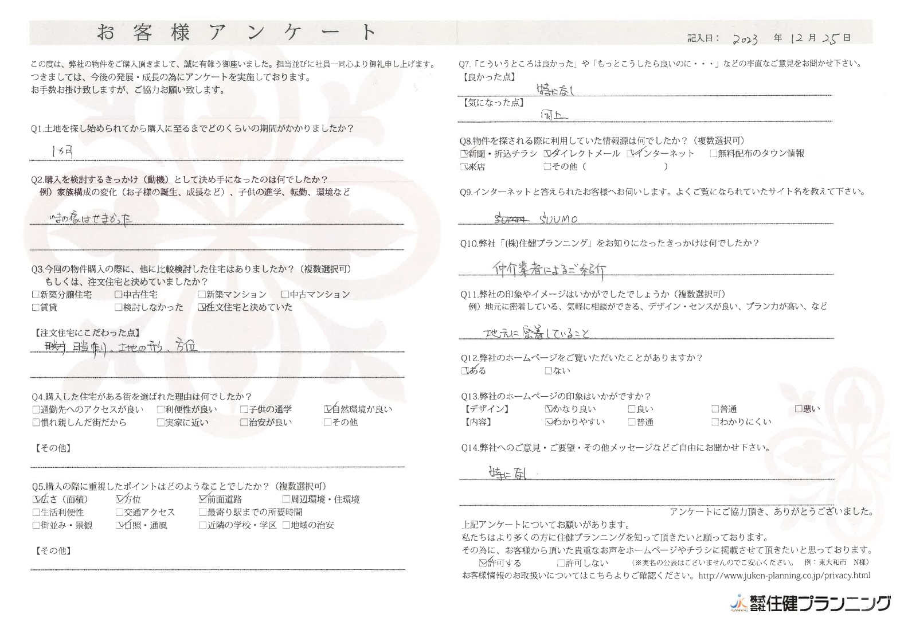Check the 治安が良い checkbox

(x=244, y=423)
